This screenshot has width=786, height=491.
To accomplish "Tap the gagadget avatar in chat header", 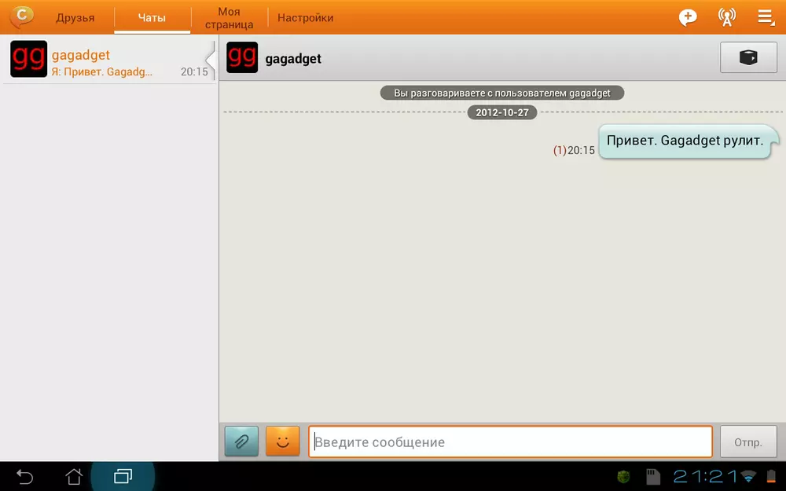I will [242, 58].
